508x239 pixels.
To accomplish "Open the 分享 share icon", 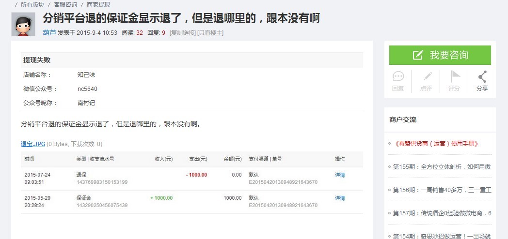I will [482, 76].
